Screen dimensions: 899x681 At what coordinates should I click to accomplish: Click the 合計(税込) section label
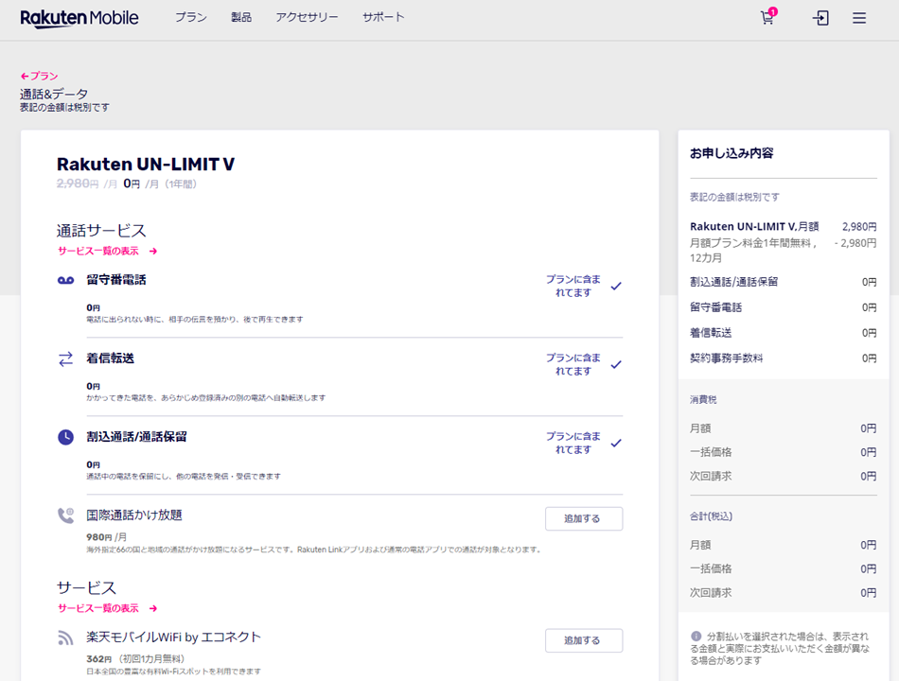[711, 516]
